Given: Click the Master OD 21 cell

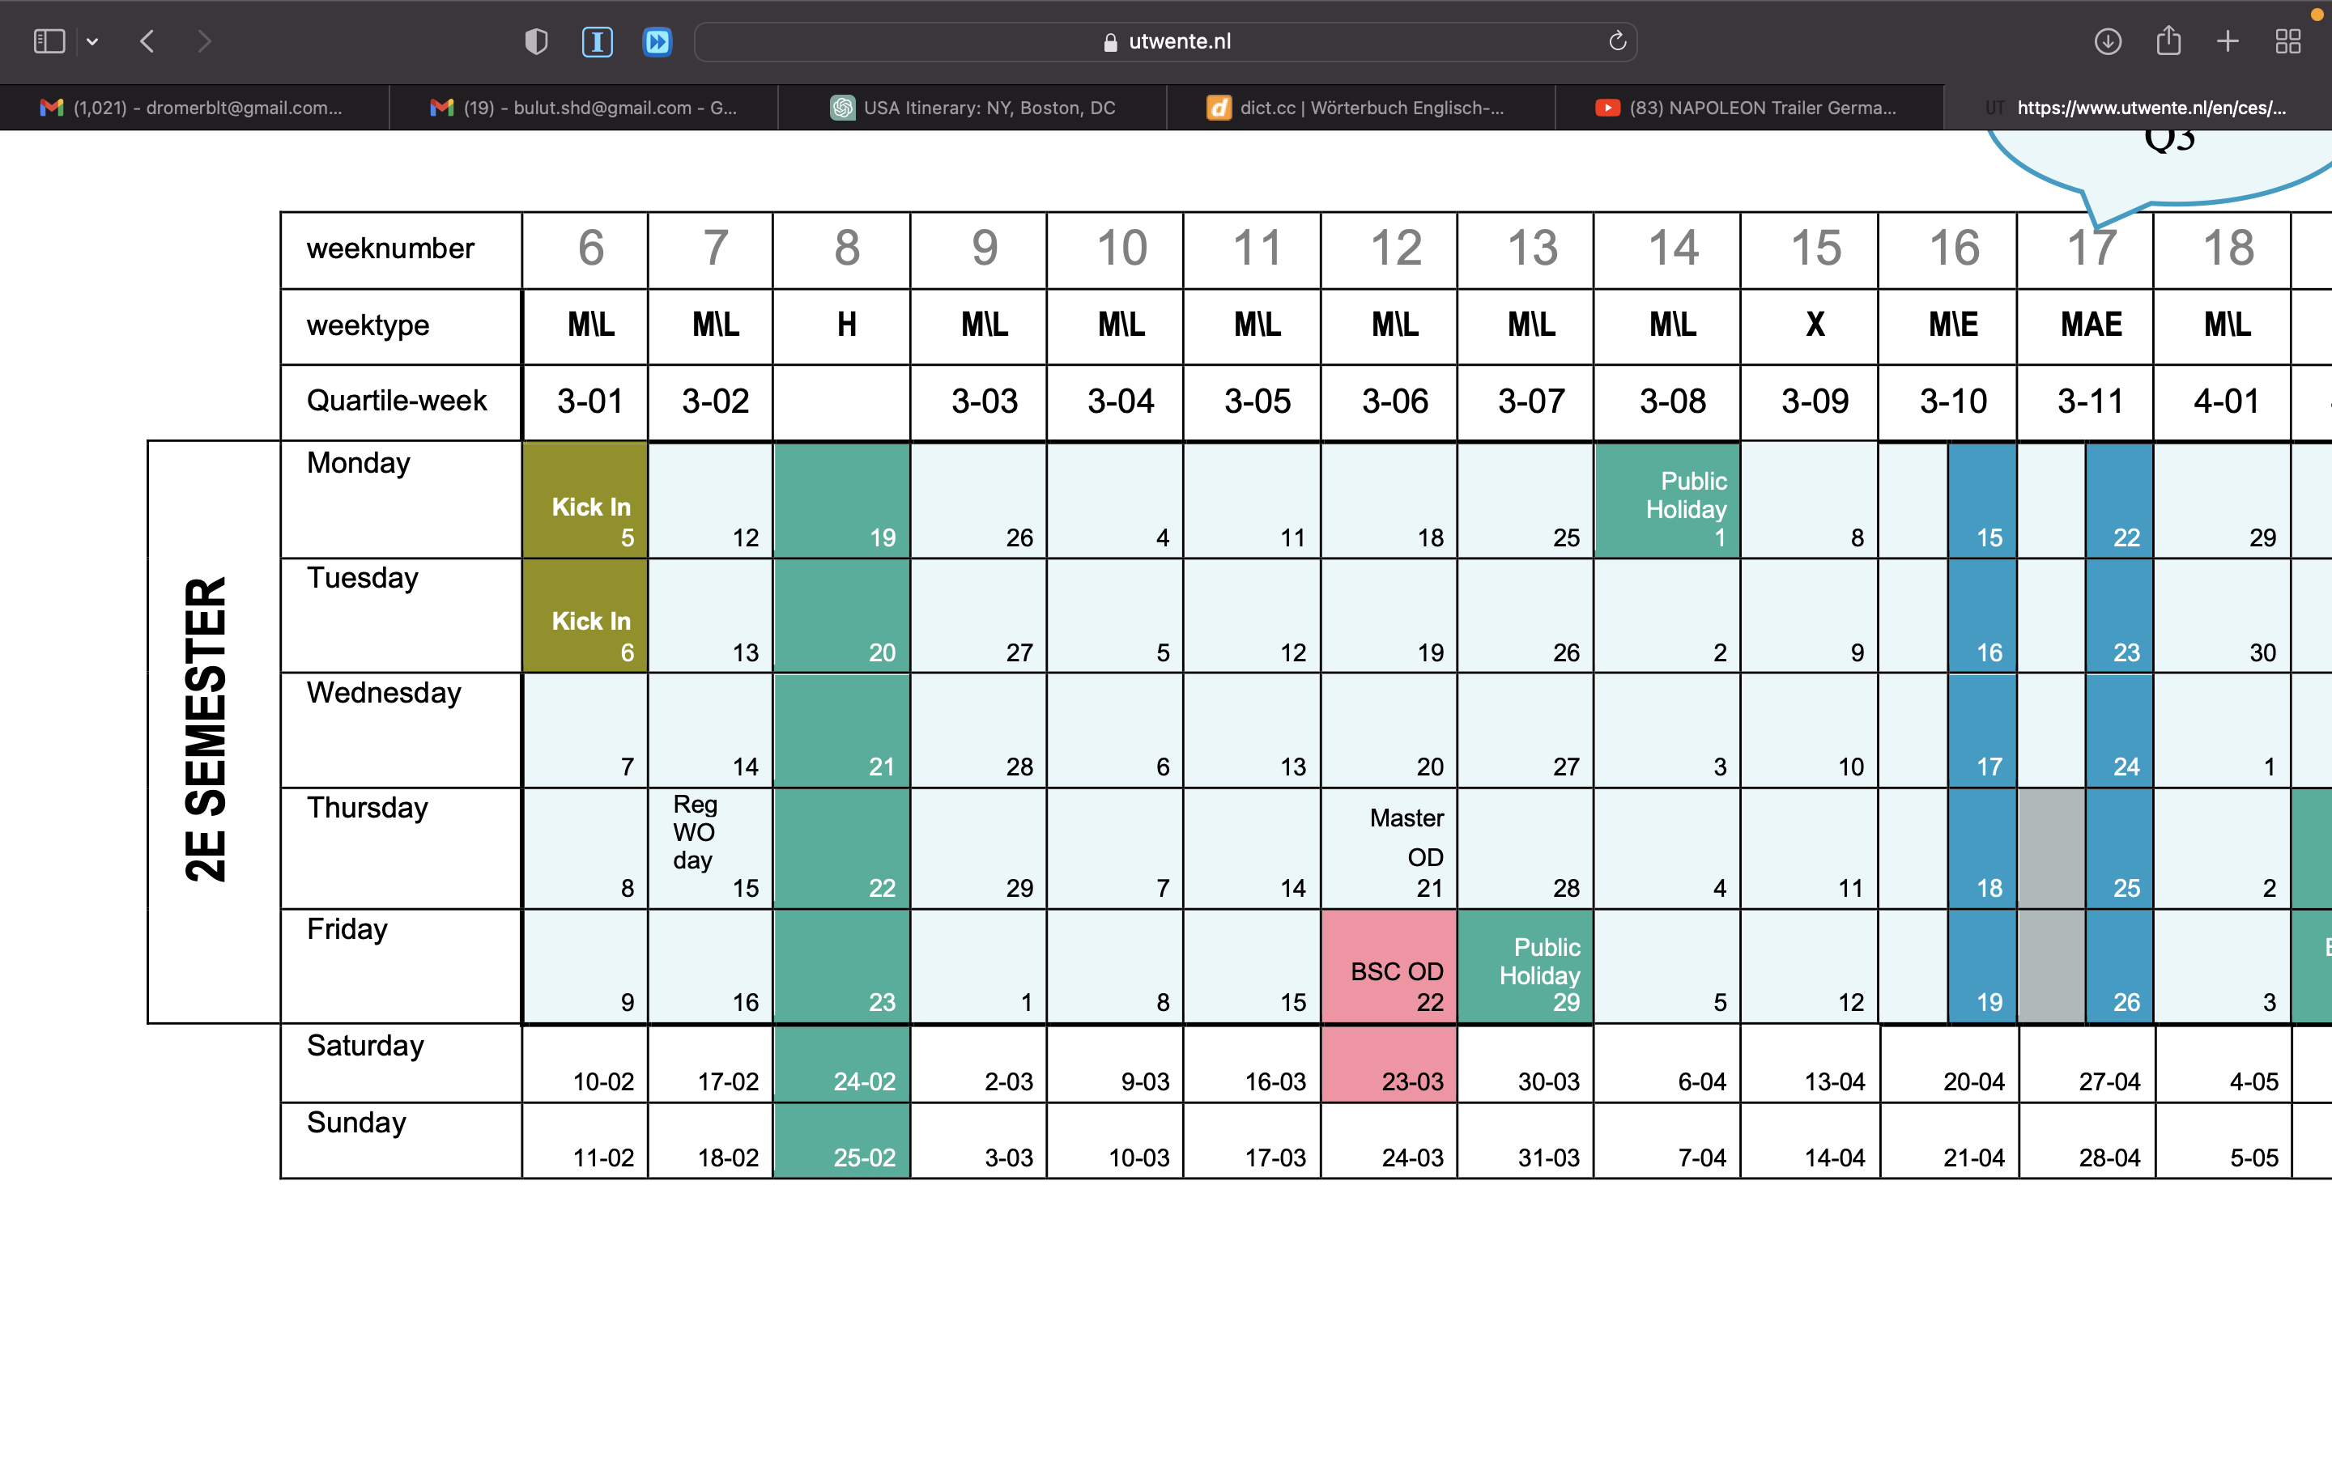Looking at the screenshot, I should (1389, 848).
